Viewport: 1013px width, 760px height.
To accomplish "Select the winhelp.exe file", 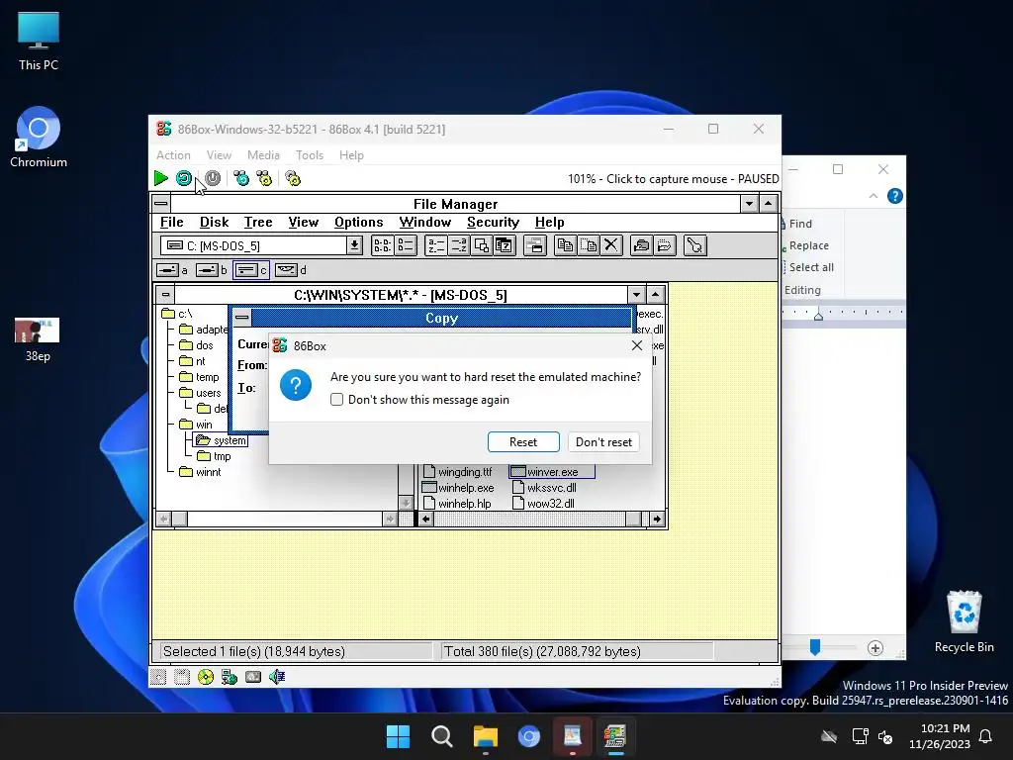I will click(x=458, y=488).
